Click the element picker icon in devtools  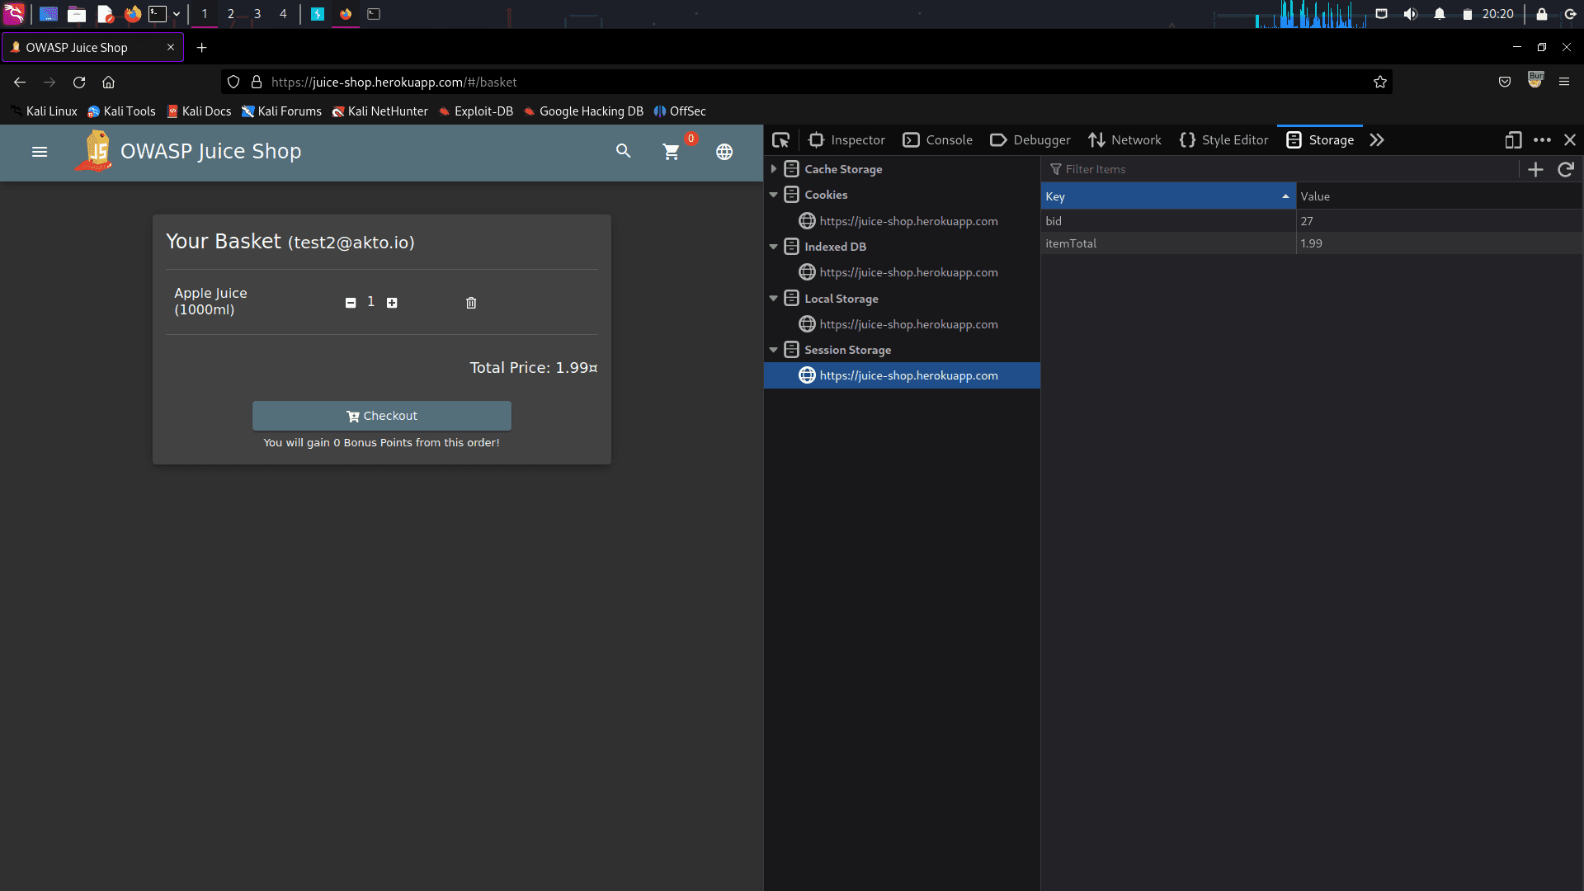point(780,140)
